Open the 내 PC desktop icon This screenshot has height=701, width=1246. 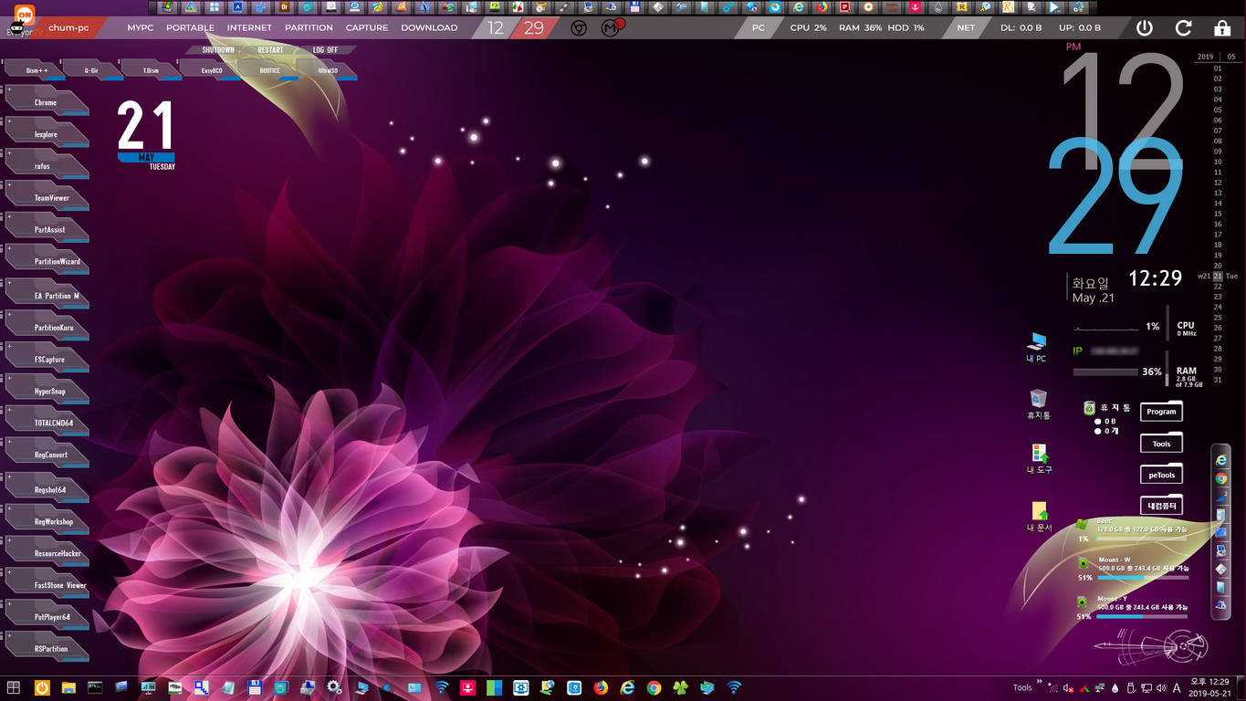[x=1036, y=348]
